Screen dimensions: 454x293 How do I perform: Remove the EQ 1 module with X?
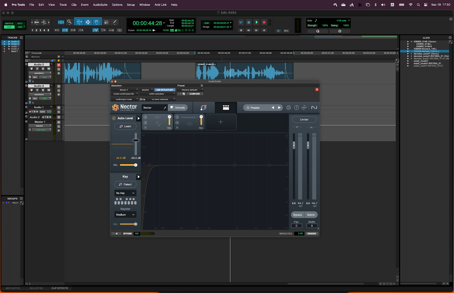coord(145,128)
